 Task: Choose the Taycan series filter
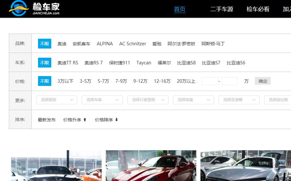pos(144,63)
